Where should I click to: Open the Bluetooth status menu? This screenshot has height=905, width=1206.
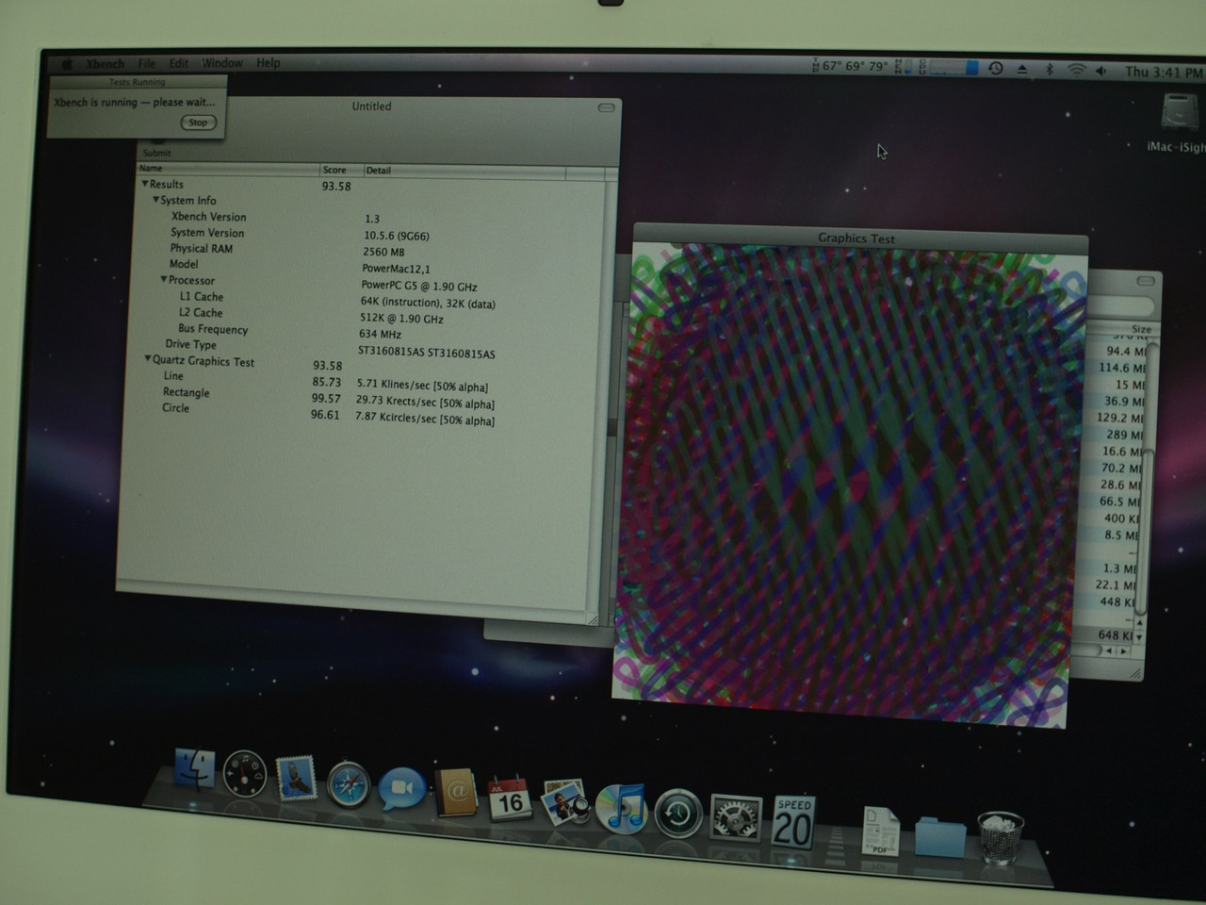(1050, 69)
